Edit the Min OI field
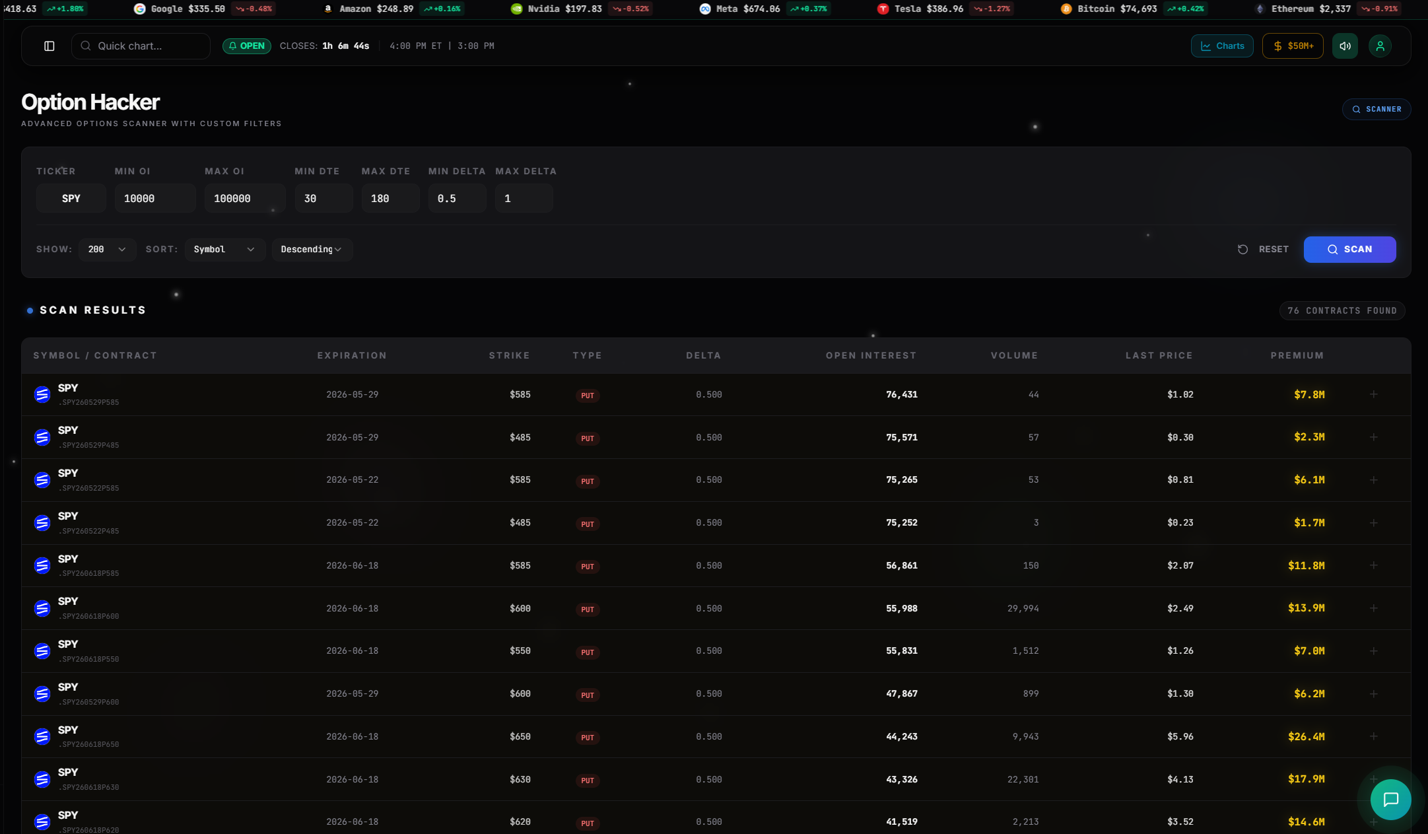1428x834 pixels. 155,199
